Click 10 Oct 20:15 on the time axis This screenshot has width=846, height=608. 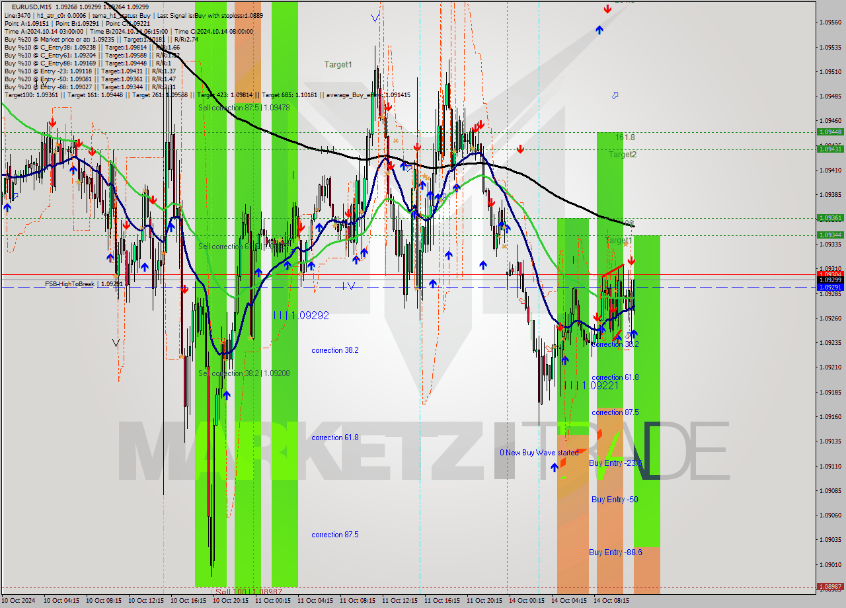pos(231,601)
